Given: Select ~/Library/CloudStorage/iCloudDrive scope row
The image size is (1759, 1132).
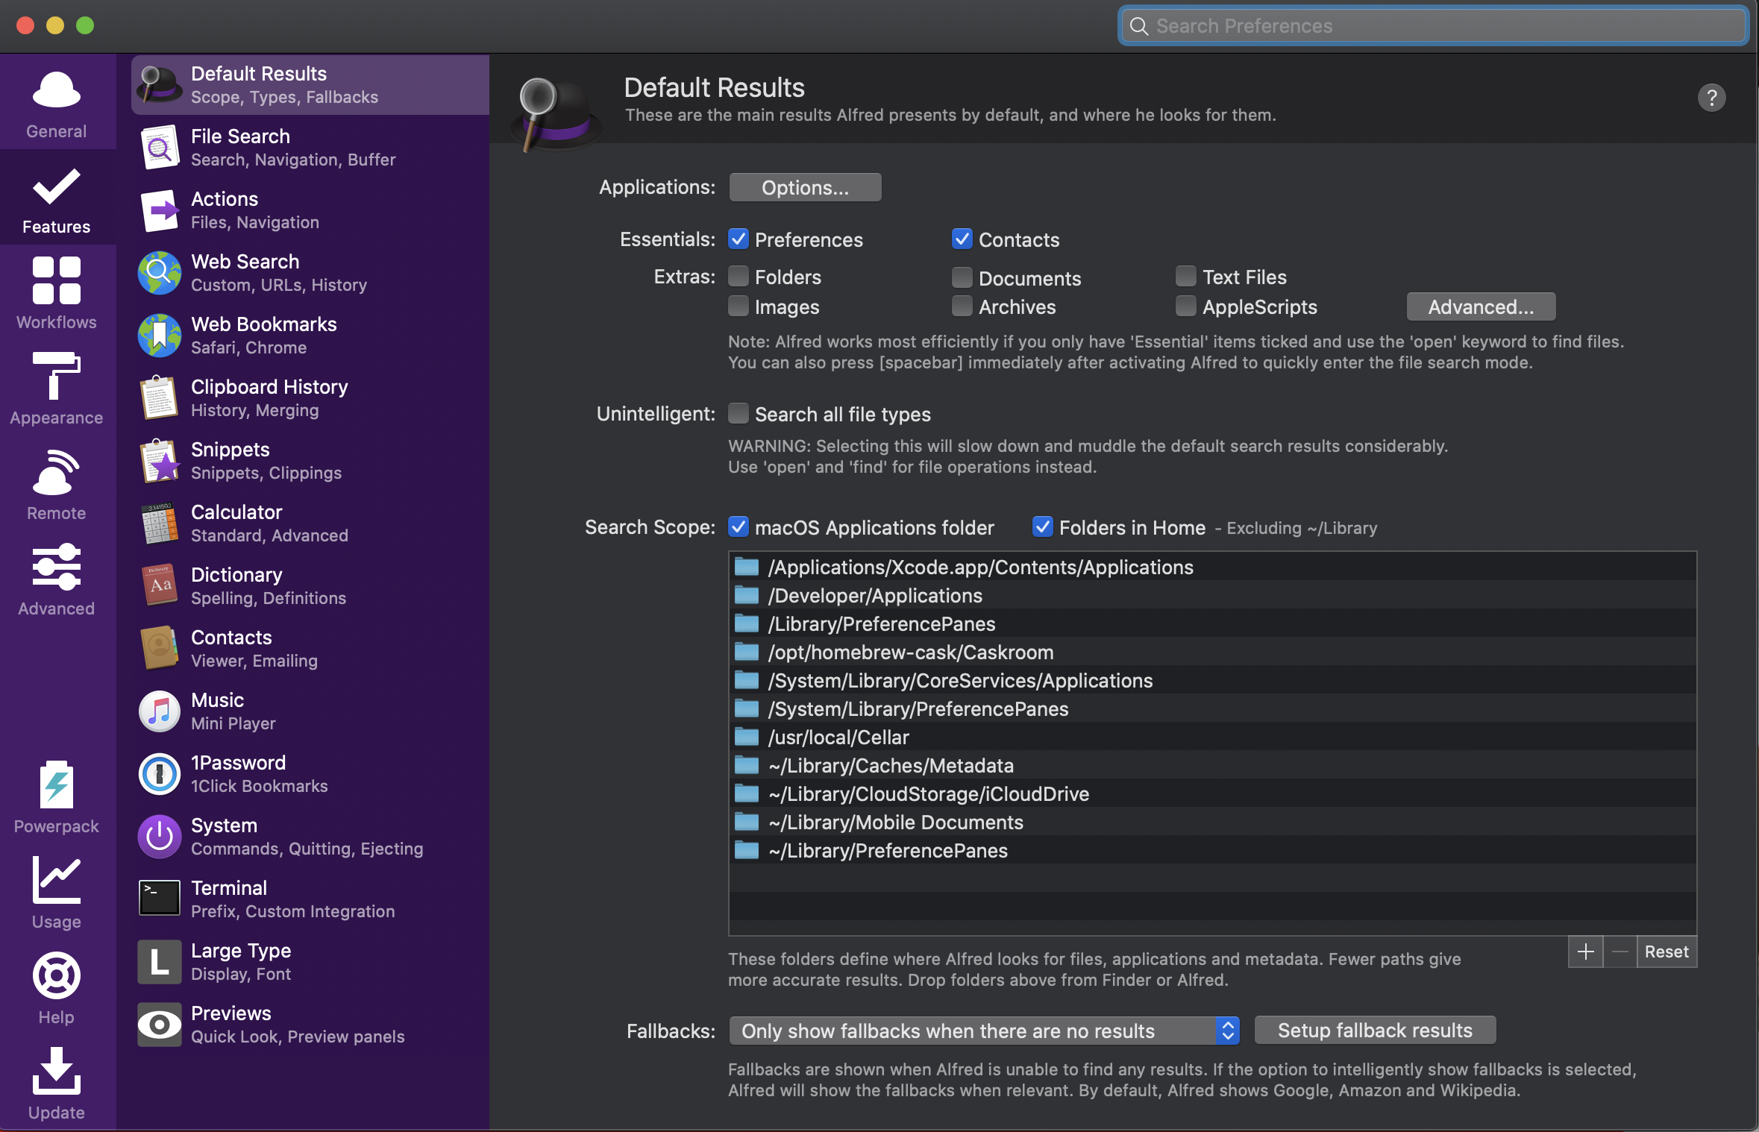Looking at the screenshot, I should (x=1212, y=793).
